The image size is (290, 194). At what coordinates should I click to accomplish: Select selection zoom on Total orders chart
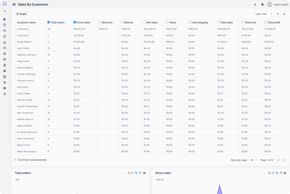(136, 173)
